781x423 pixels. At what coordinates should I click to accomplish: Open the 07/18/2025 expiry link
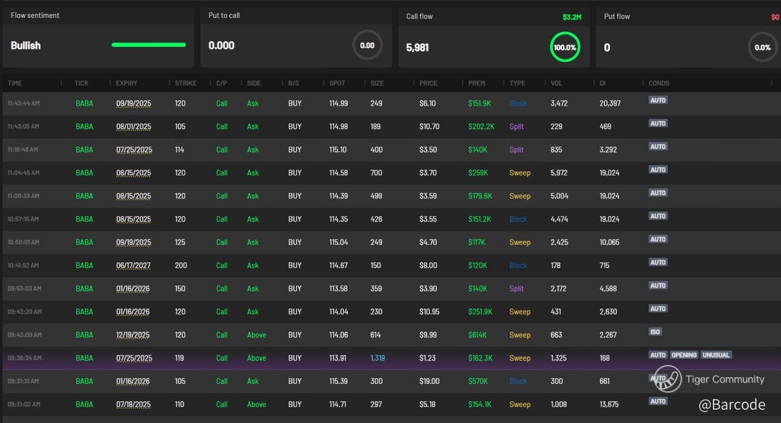[133, 405]
